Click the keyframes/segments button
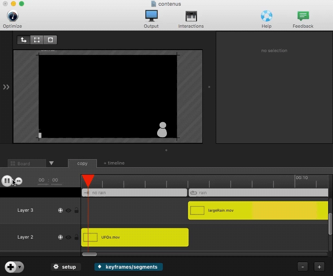This screenshot has width=333, height=276. click(x=129, y=267)
